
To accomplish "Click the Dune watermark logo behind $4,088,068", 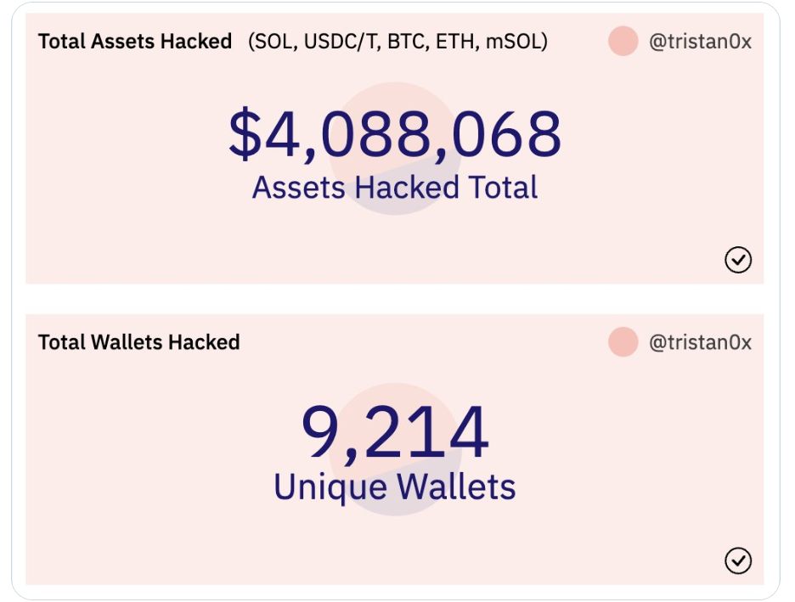I will [x=395, y=149].
